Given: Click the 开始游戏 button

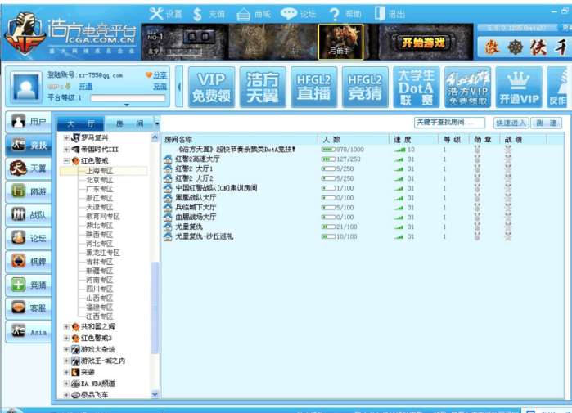Looking at the screenshot, I should (x=423, y=43).
